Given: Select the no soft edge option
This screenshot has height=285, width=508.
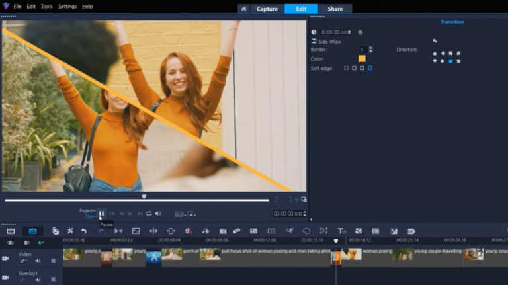Looking at the screenshot, I should pos(347,68).
